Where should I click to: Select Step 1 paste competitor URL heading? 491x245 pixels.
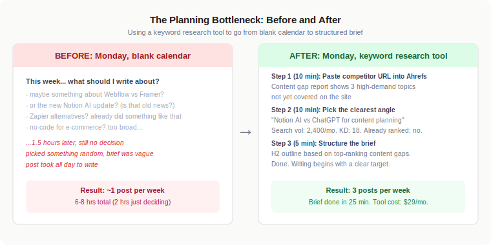pyautogui.click(x=349, y=76)
